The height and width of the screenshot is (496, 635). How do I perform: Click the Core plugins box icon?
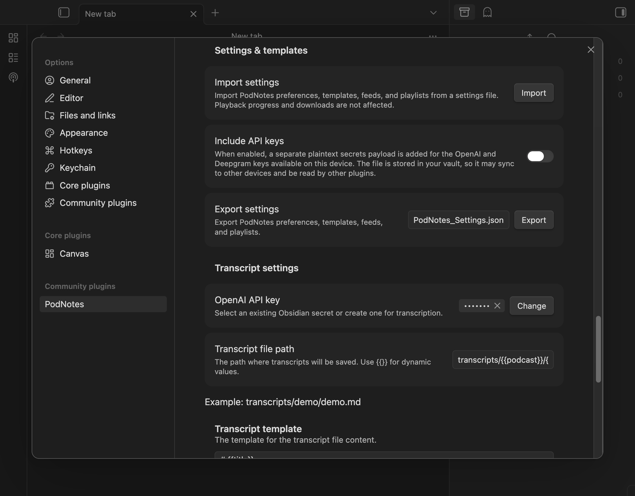pos(50,185)
